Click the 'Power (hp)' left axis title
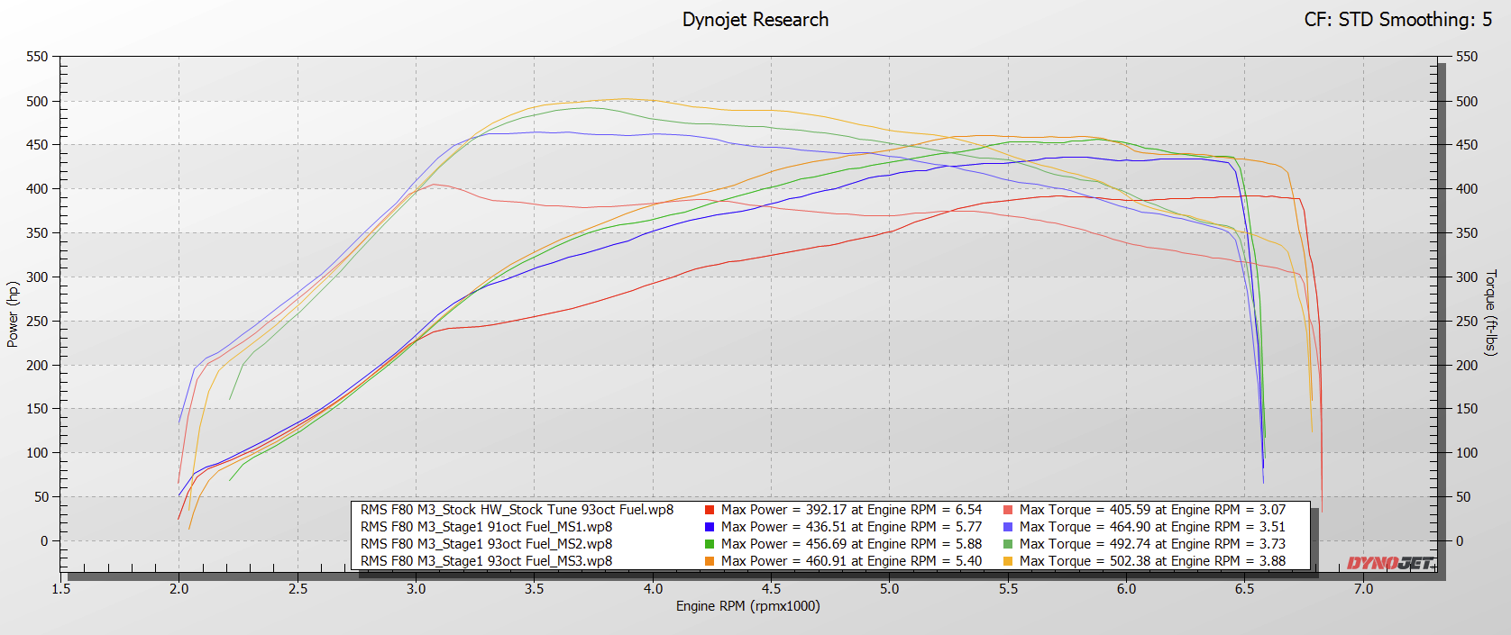Screen dimensions: 1511x635 pos(13,314)
